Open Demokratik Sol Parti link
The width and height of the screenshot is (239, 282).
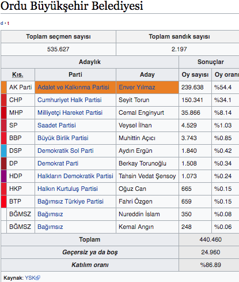(x=66, y=151)
